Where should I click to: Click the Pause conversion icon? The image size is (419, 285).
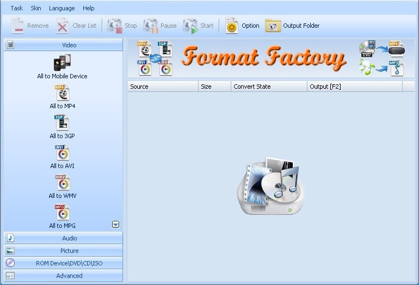[150, 26]
